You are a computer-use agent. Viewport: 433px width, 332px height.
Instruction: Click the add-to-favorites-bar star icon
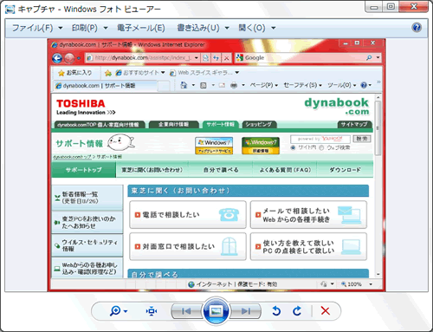[x=108, y=73]
